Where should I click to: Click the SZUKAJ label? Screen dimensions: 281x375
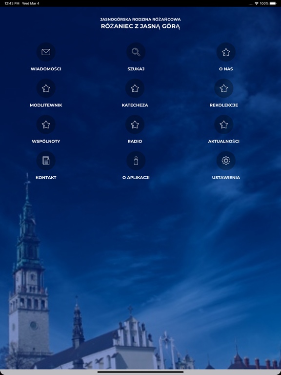[x=136, y=69]
